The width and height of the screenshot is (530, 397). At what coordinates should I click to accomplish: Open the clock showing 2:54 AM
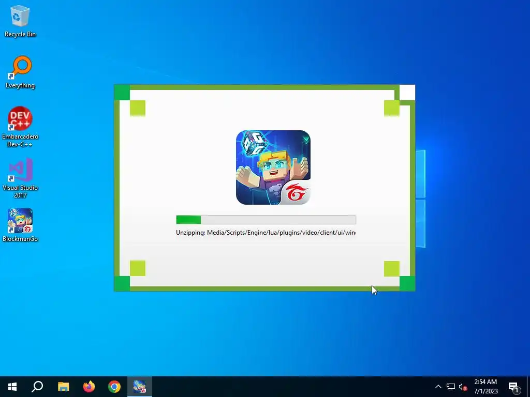485,387
